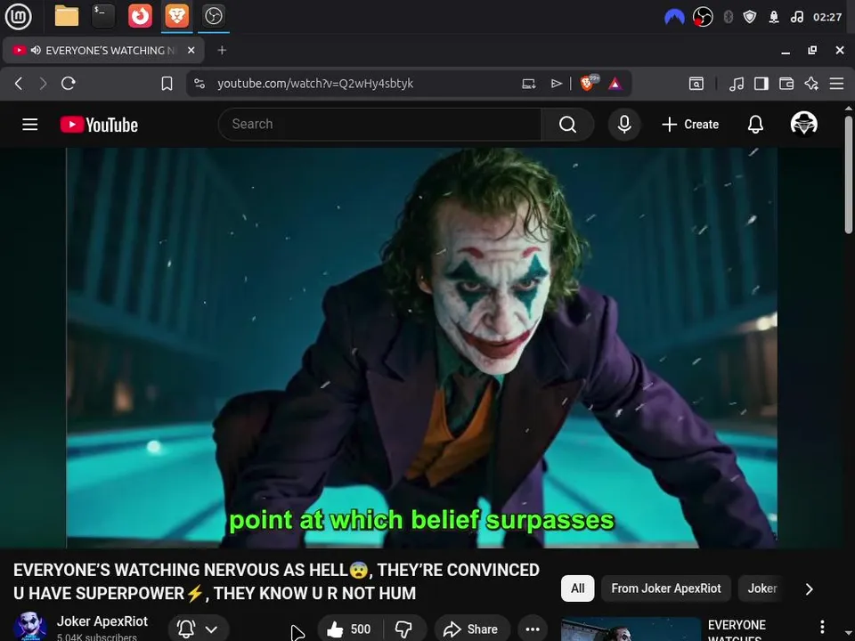Dislike this video
The image size is (855, 641).
click(x=403, y=629)
